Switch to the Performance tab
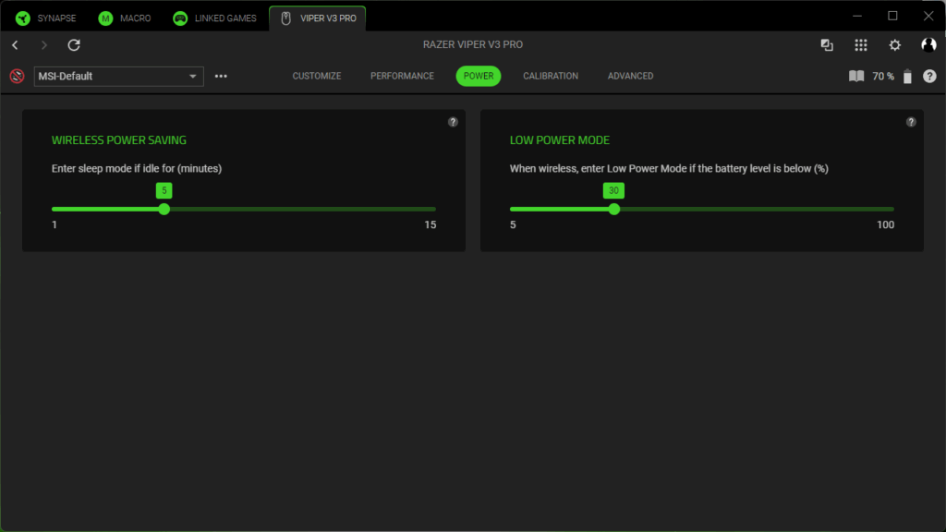946x532 pixels. pos(402,76)
